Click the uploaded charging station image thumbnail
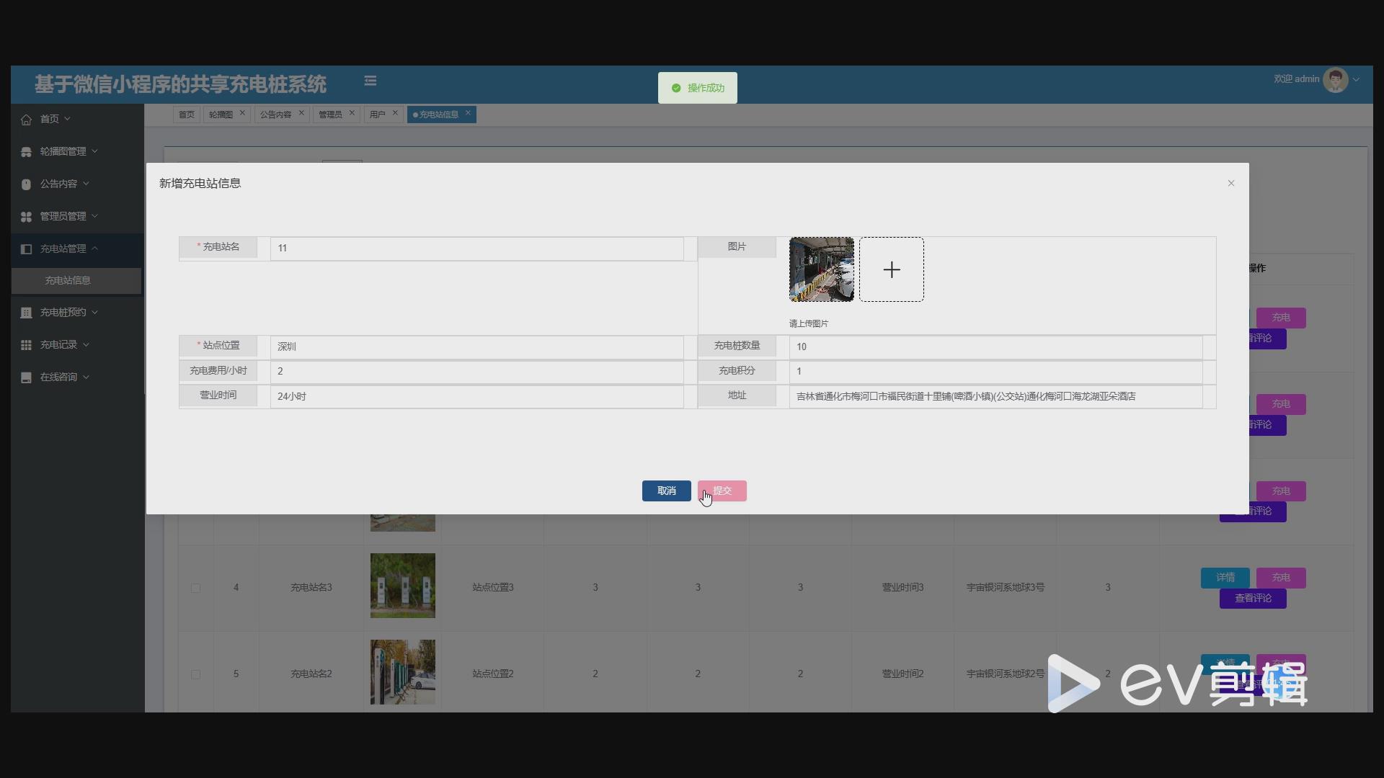 tap(822, 269)
